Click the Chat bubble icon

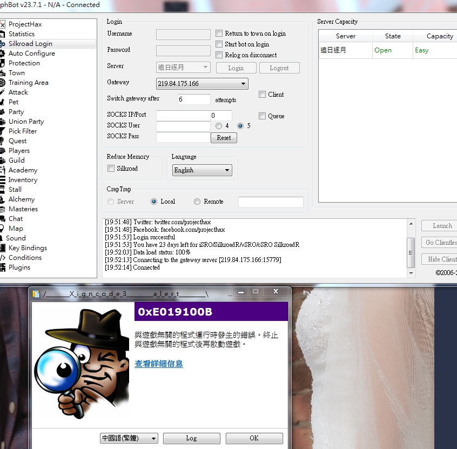(3, 219)
